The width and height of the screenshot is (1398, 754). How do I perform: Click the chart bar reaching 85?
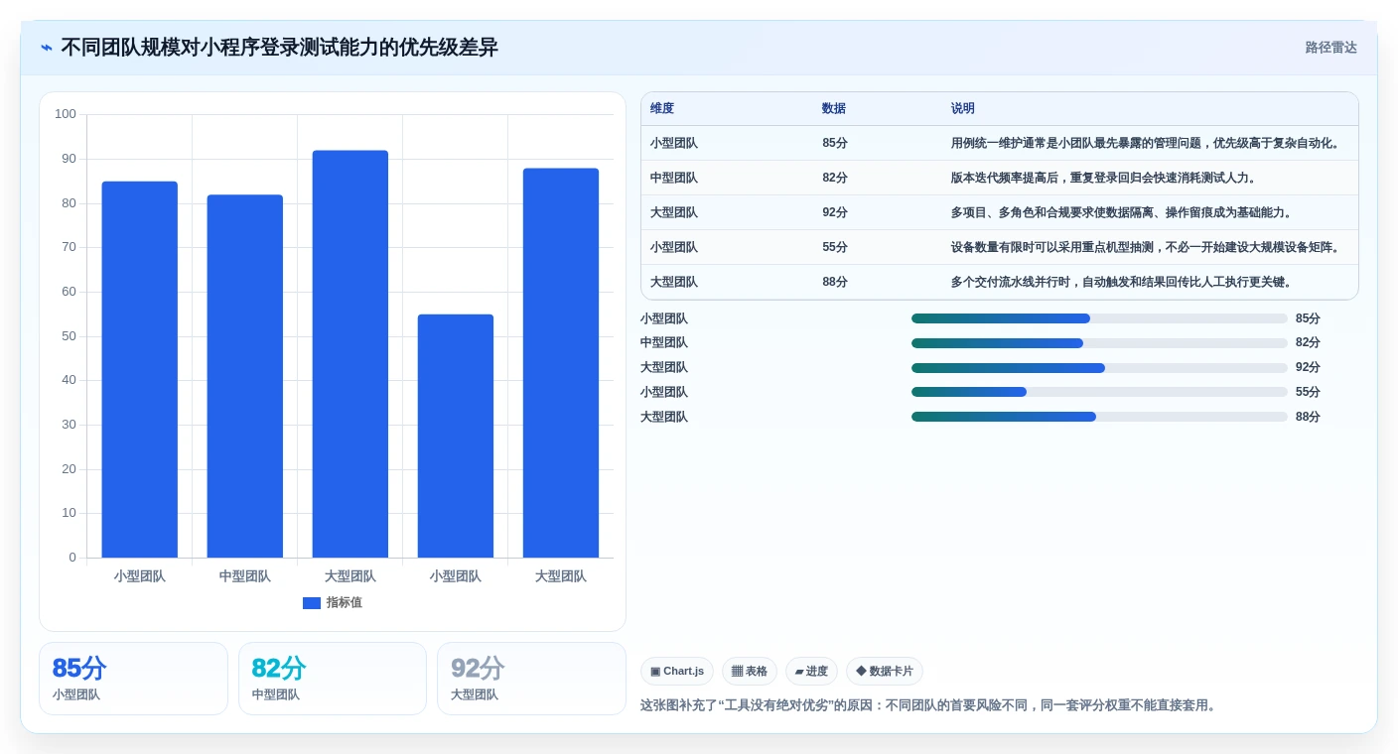pyautogui.click(x=140, y=369)
